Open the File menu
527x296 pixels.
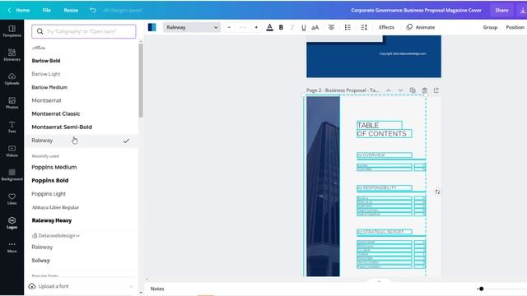point(47,10)
